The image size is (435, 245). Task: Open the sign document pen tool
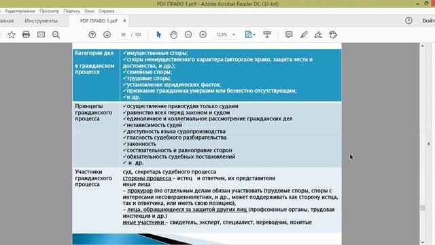pos(319,35)
